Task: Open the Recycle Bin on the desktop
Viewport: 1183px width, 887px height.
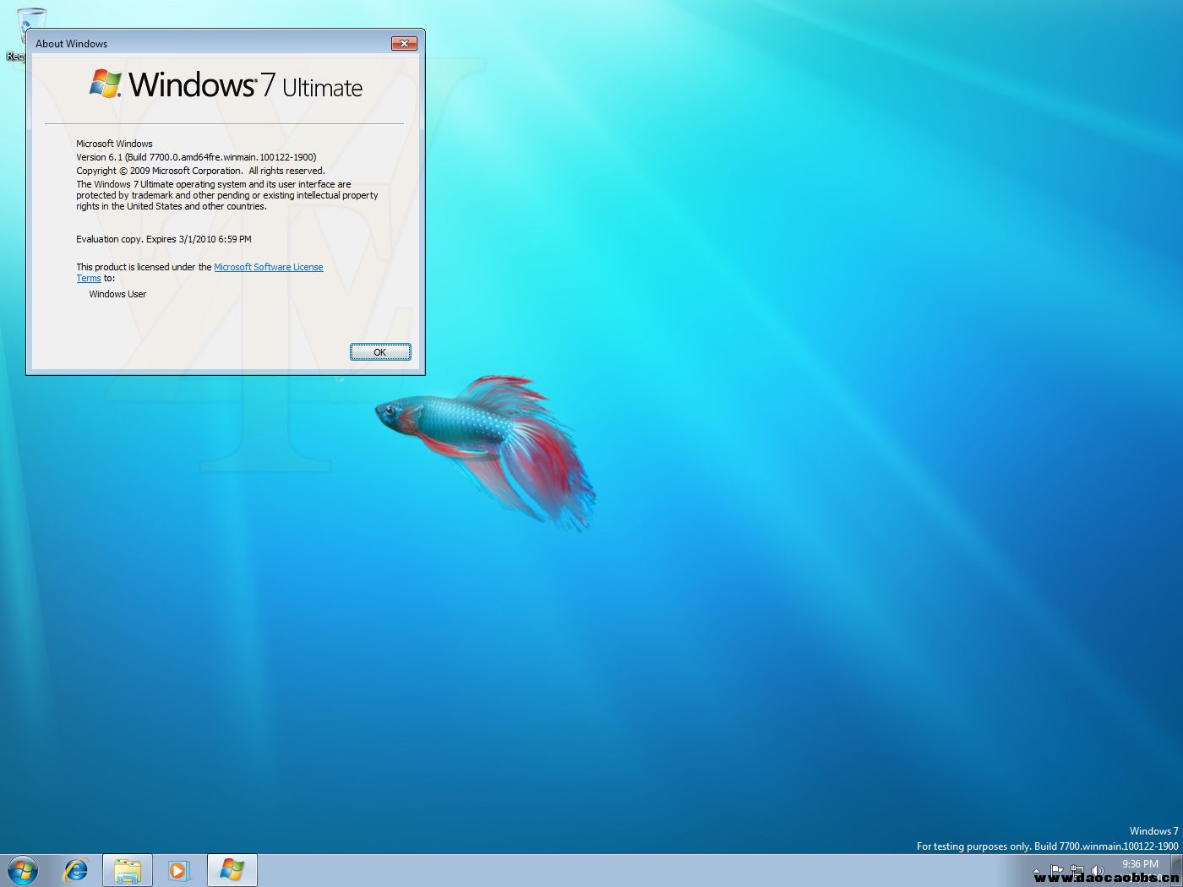Action: click(30, 25)
